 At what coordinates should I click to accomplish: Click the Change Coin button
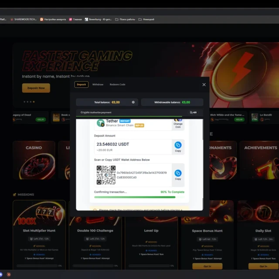point(178,125)
